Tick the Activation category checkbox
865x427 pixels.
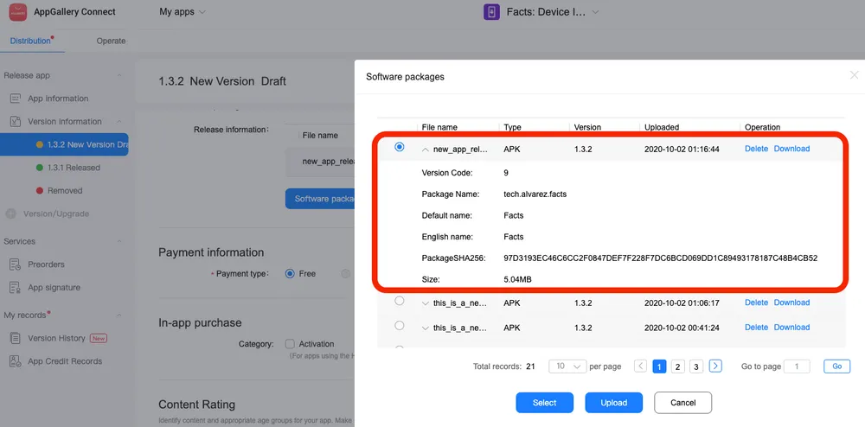[x=290, y=344]
